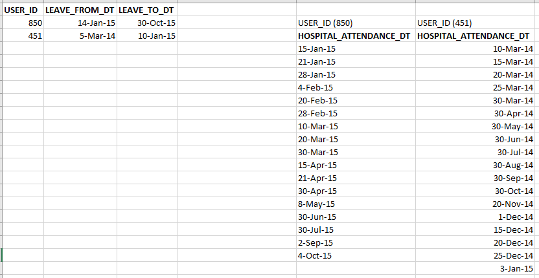The height and width of the screenshot is (278, 539).
Task: Click the 5-Mar-14 leave start date cell
Action: pos(80,36)
